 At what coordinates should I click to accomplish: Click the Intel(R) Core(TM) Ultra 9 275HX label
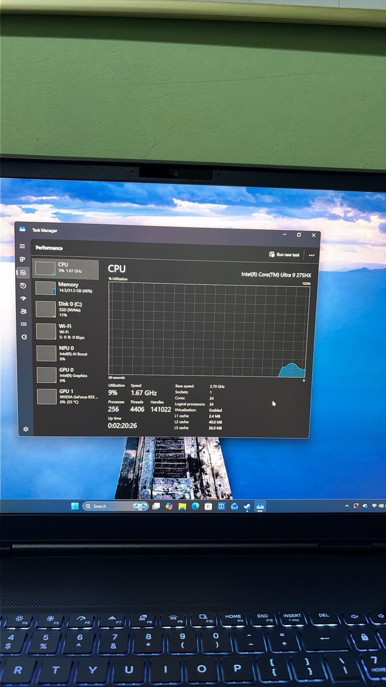point(276,275)
